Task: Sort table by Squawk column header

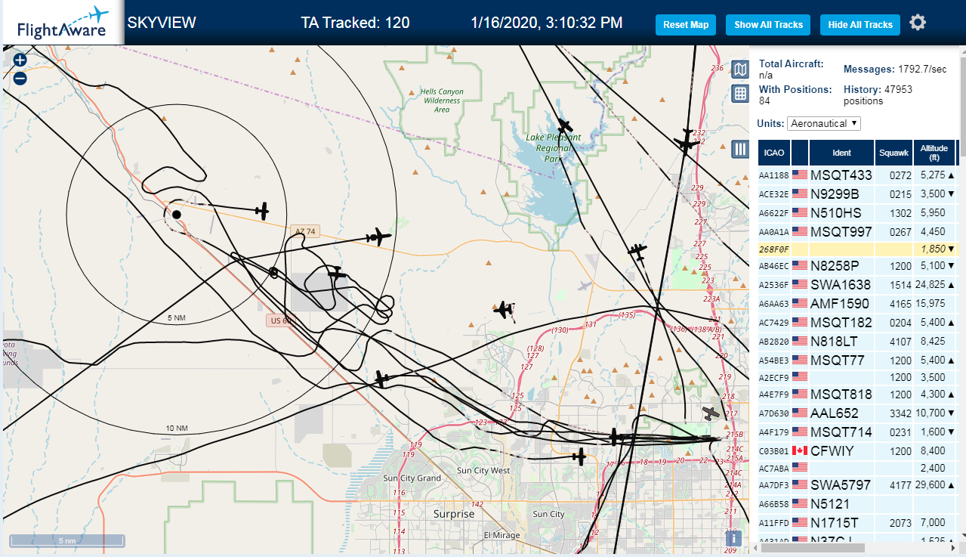Action: point(893,153)
